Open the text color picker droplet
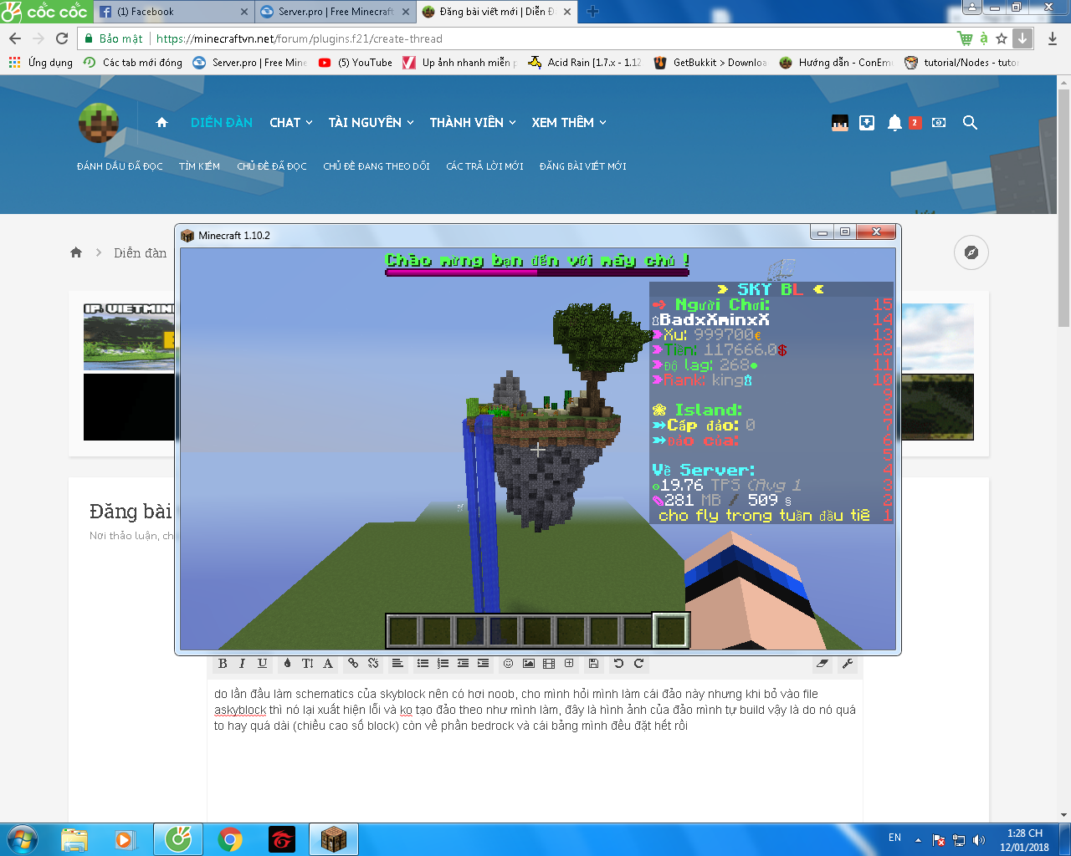1071x856 pixels. coord(287,664)
